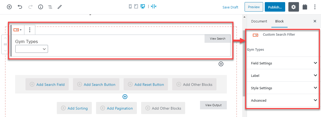Open the Gym Types select dropdown

tap(32, 49)
